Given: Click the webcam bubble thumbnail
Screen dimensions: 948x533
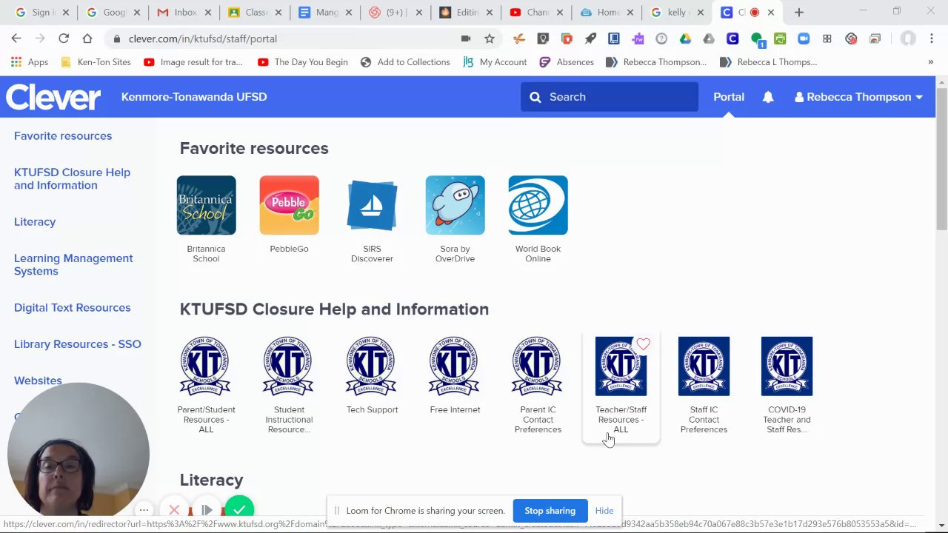Looking at the screenshot, I should [x=79, y=449].
